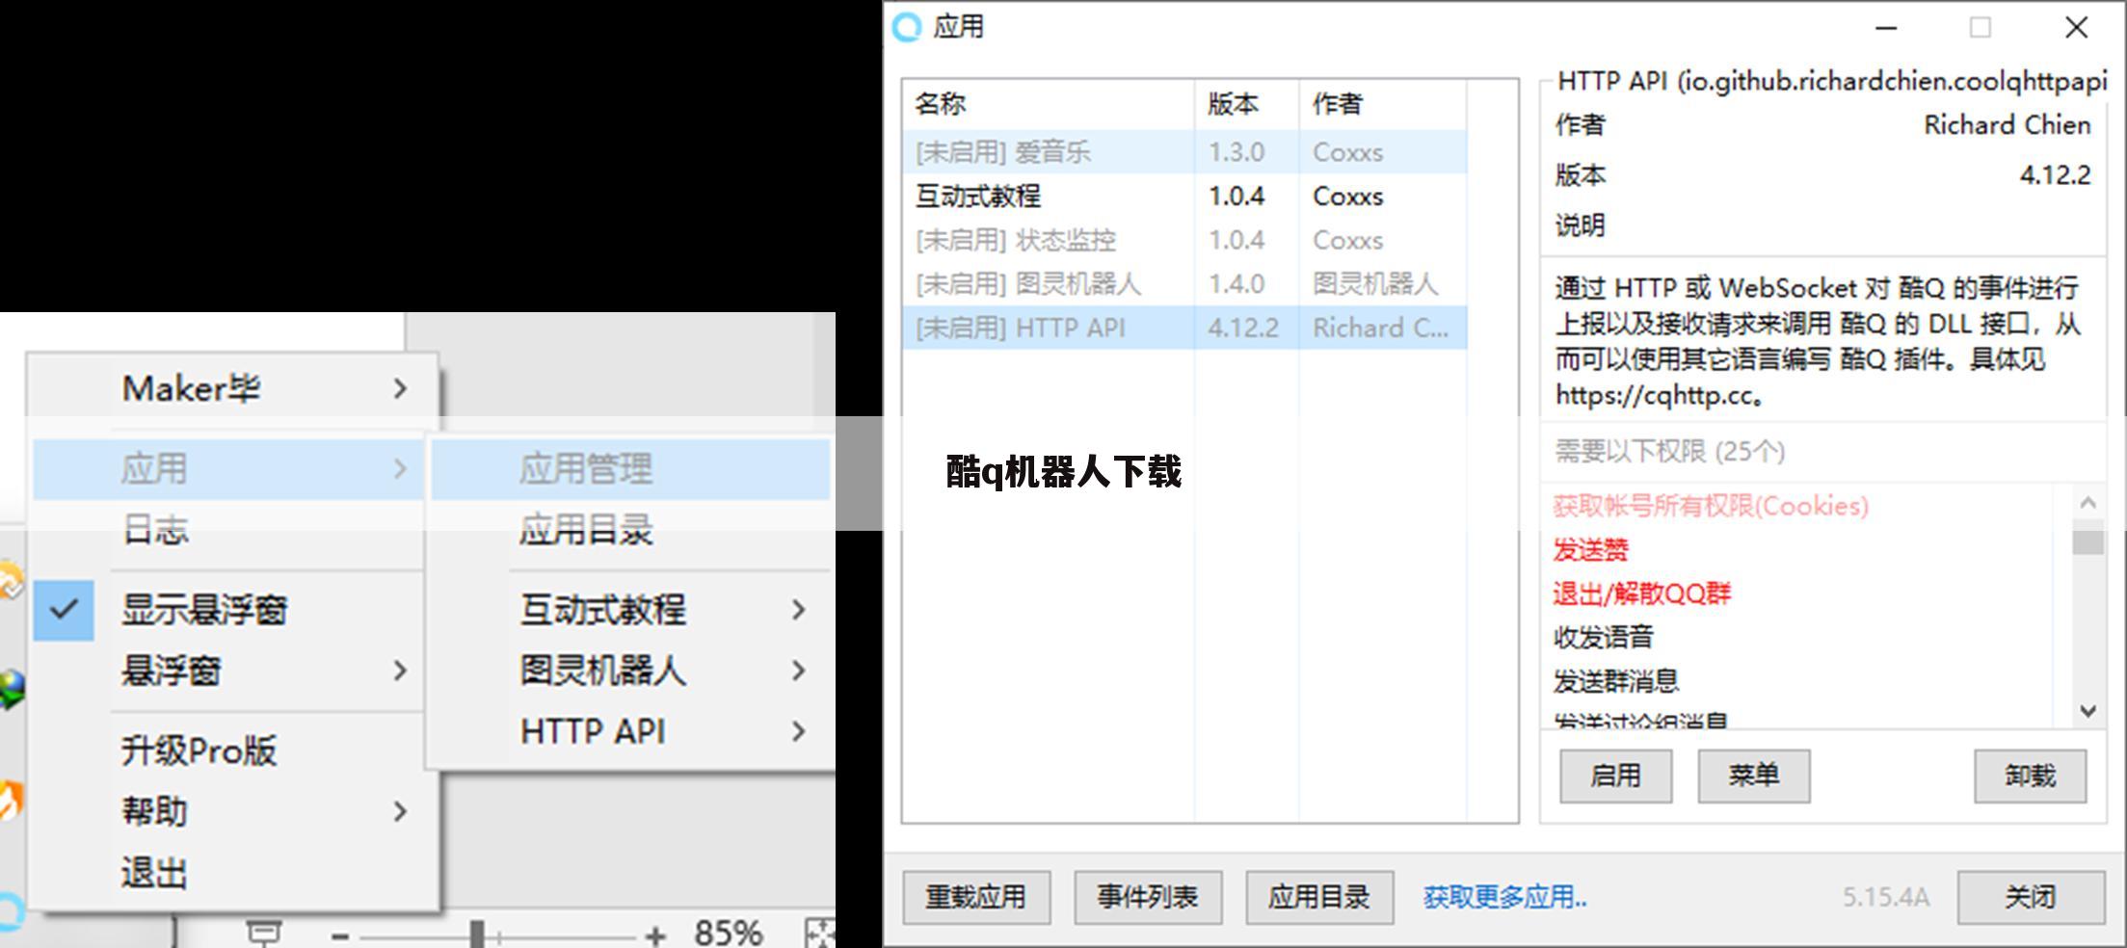Click the zoom out minus icon
2127x948 pixels.
pyautogui.click(x=339, y=935)
